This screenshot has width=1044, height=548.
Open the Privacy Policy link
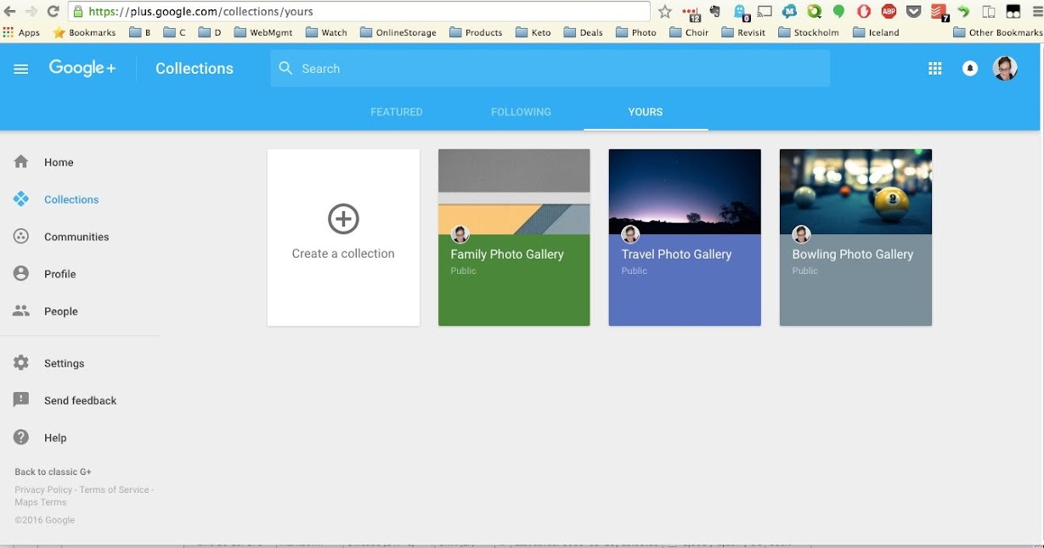pos(43,489)
